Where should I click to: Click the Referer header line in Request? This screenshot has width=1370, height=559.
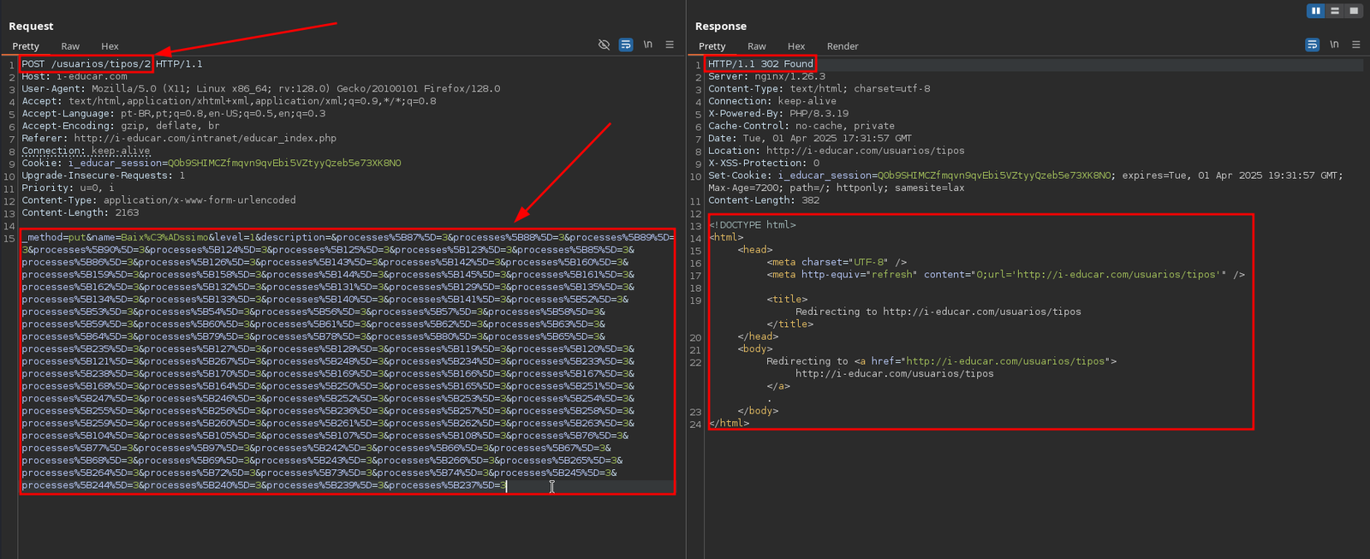tap(179, 138)
